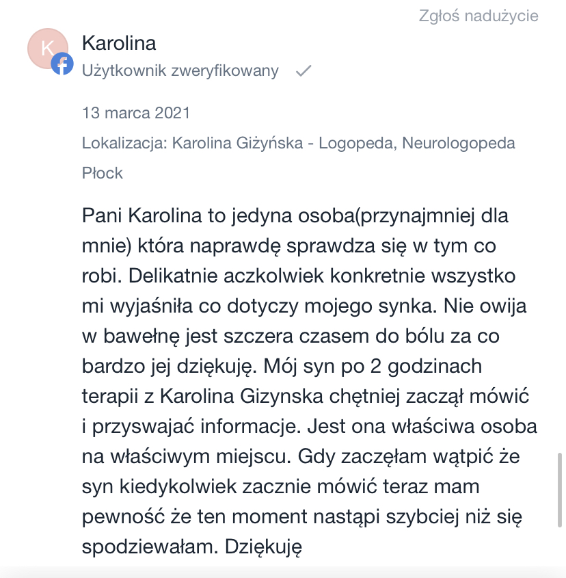Click the Płock location text

point(102,173)
